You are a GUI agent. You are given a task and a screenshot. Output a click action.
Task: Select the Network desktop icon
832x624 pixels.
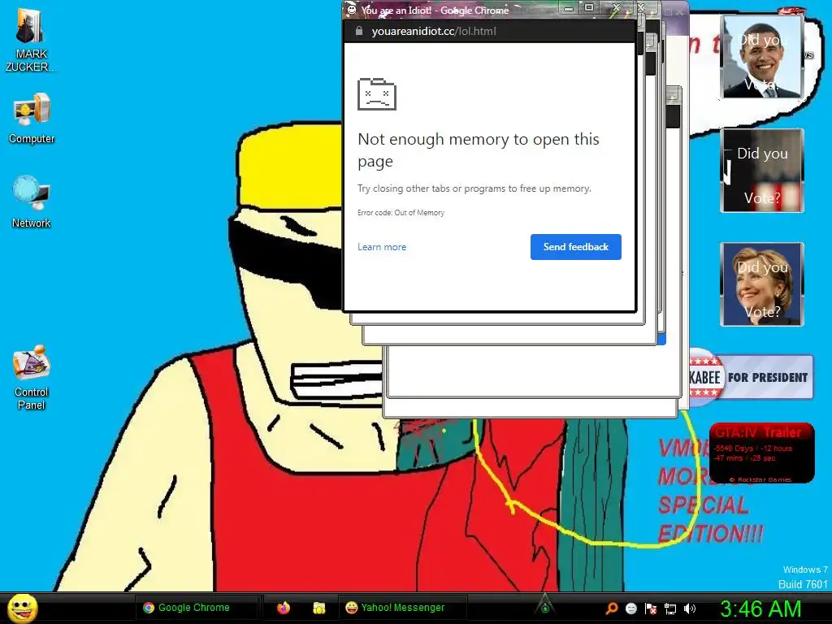[x=32, y=201]
